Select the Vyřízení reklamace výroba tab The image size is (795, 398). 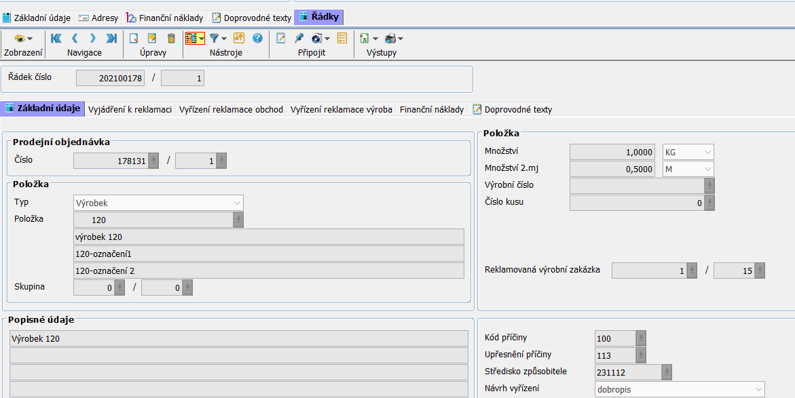click(341, 109)
